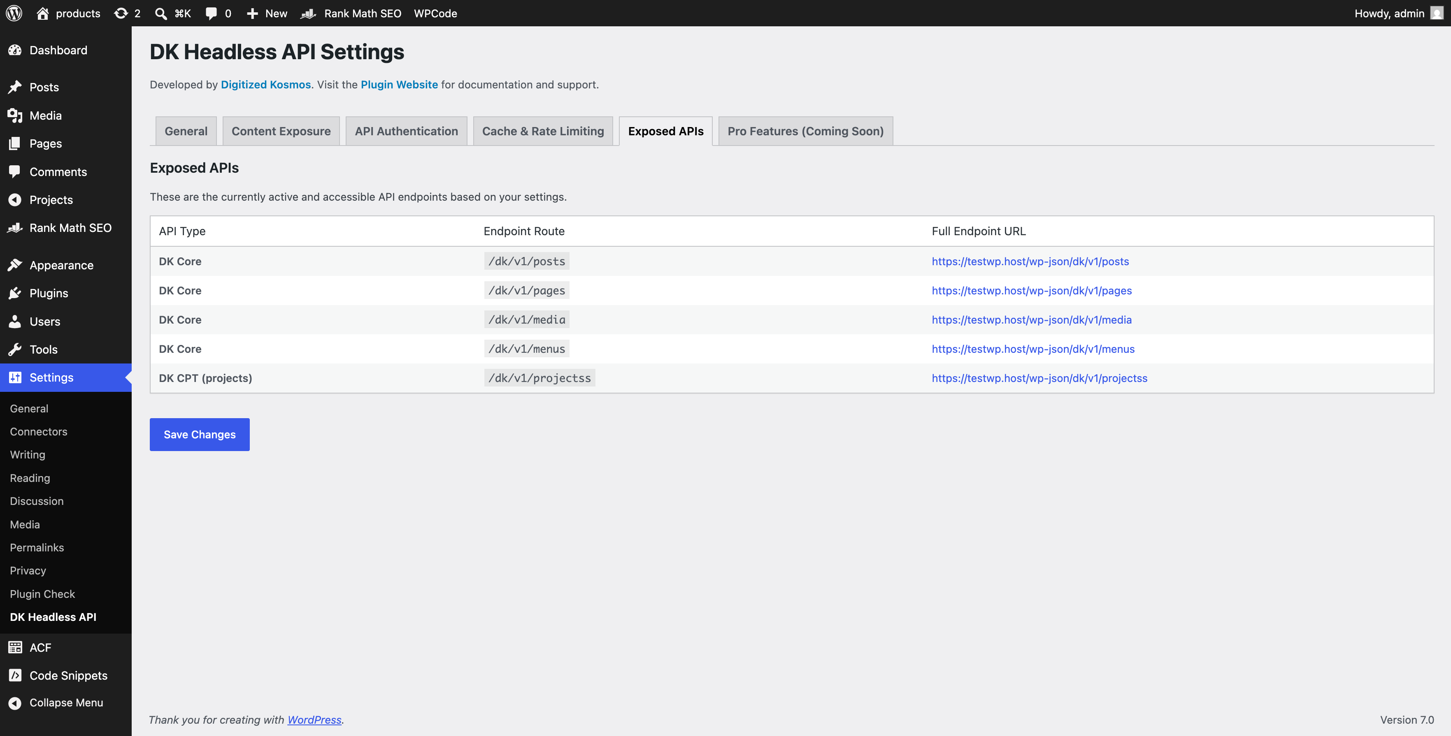Click the WordPress logo icon
This screenshot has width=1451, height=736.
[x=14, y=13]
